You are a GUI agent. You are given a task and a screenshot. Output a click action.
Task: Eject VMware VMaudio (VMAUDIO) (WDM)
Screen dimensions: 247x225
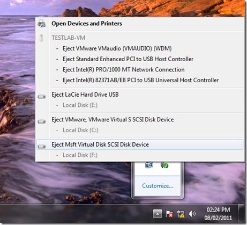[x=117, y=48]
